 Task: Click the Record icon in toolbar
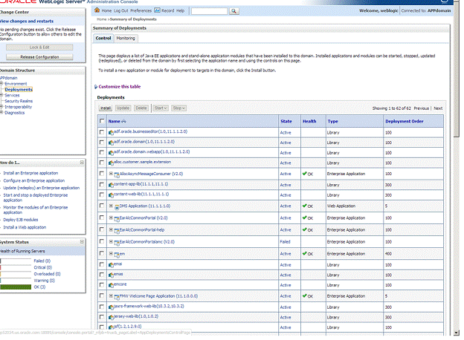pyautogui.click(x=157, y=10)
